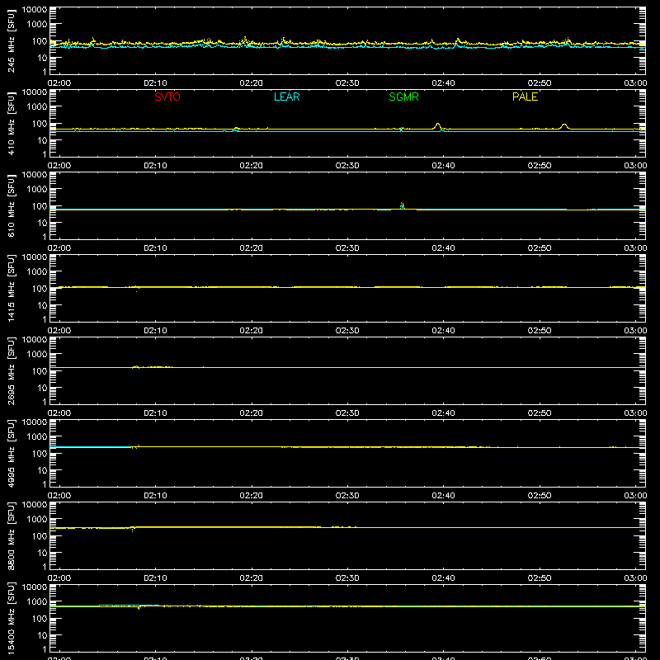Click the cyan LEAR station legend label
660x660 pixels.
[x=286, y=97]
